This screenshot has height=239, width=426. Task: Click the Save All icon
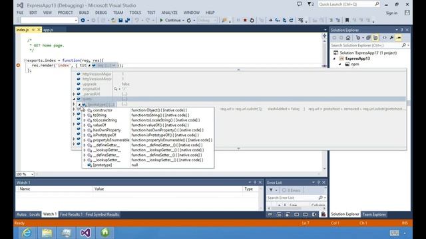coord(127,20)
